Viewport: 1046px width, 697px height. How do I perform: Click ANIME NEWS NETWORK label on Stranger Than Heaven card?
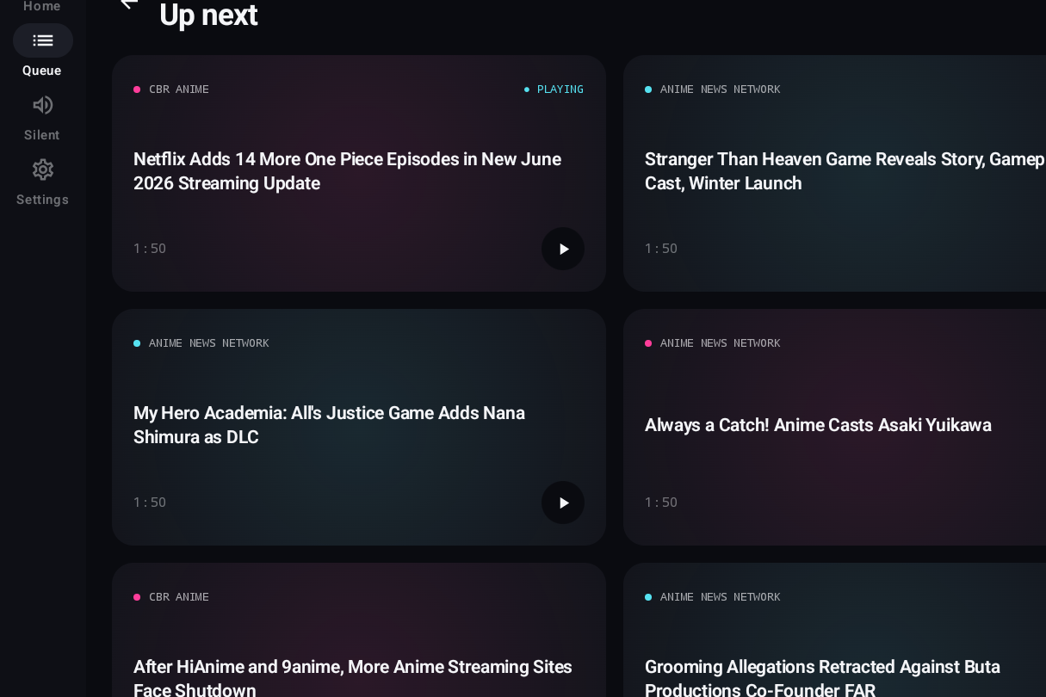pos(721,89)
